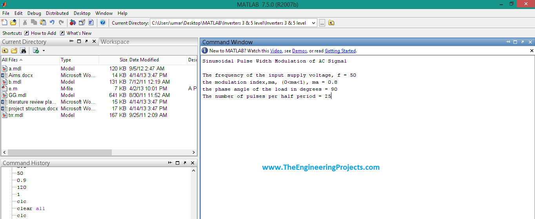The image size is (535, 219).
Task: Create new folder in Current Directory panel
Action: click(x=14, y=50)
